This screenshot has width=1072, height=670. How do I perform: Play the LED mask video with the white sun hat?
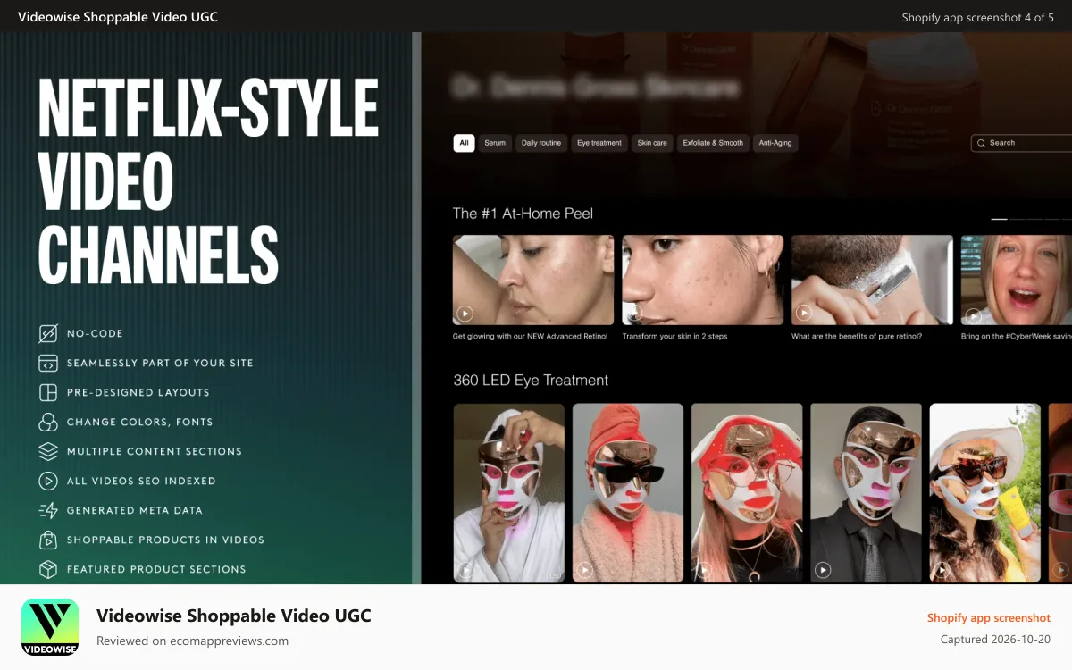942,569
